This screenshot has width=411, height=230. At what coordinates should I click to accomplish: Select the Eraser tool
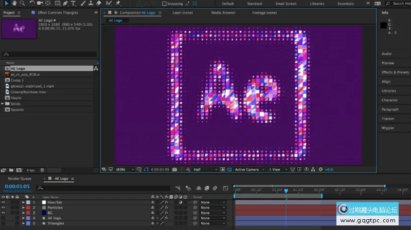tap(99, 3)
